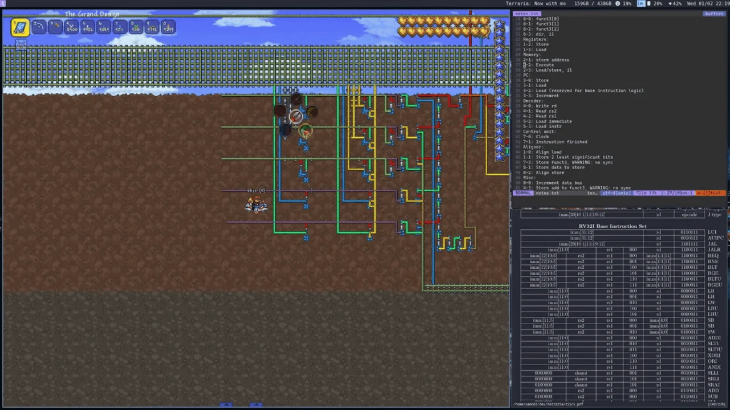Click the LUI instruction row in the PDF
The image size is (730, 410).
pos(622,232)
